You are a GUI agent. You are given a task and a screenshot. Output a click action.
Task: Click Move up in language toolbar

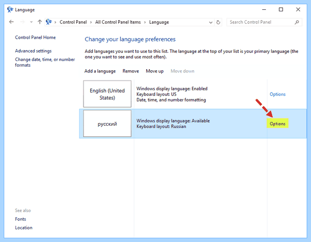[154, 71]
